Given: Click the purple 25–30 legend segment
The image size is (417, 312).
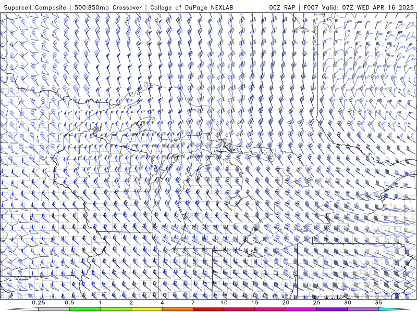Looking at the screenshot, I should [x=332, y=309].
